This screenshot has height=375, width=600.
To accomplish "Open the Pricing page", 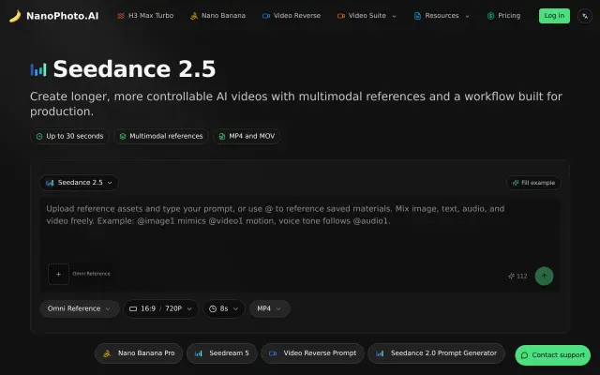I will pyautogui.click(x=503, y=16).
